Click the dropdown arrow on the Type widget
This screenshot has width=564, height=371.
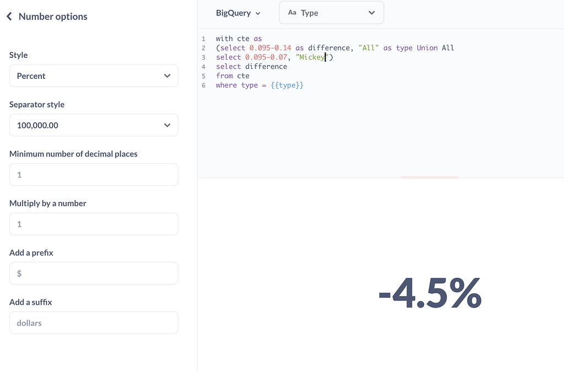pos(371,12)
